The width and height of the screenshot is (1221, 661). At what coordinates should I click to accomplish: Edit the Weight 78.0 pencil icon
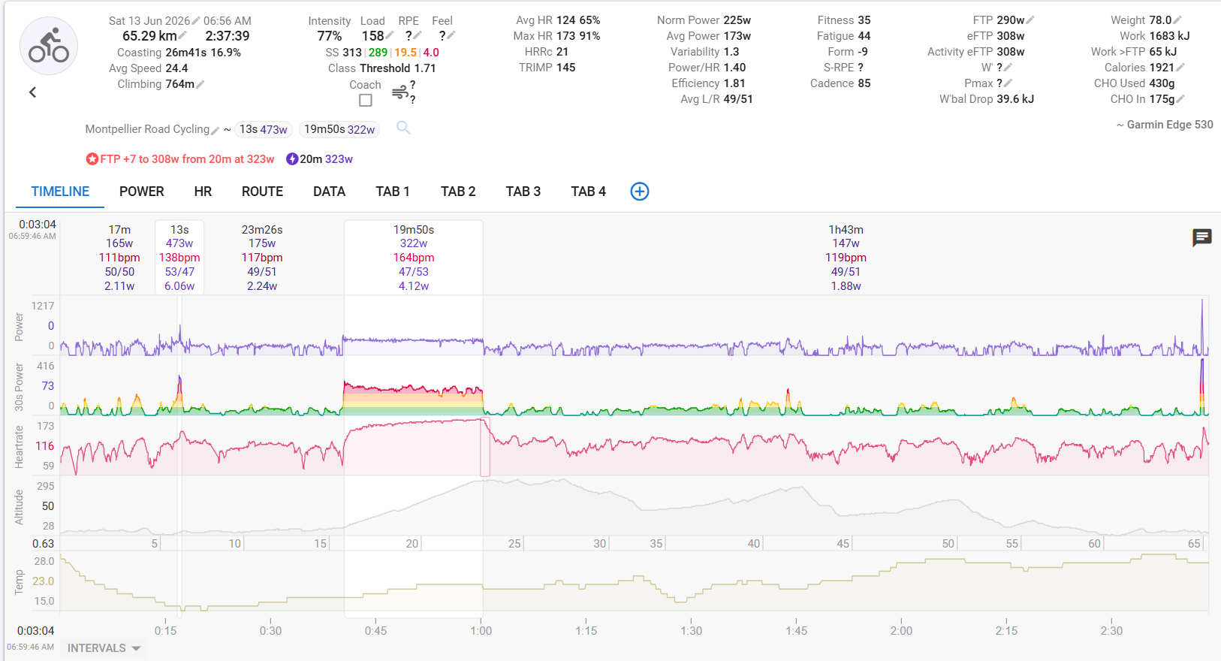[x=1177, y=20]
